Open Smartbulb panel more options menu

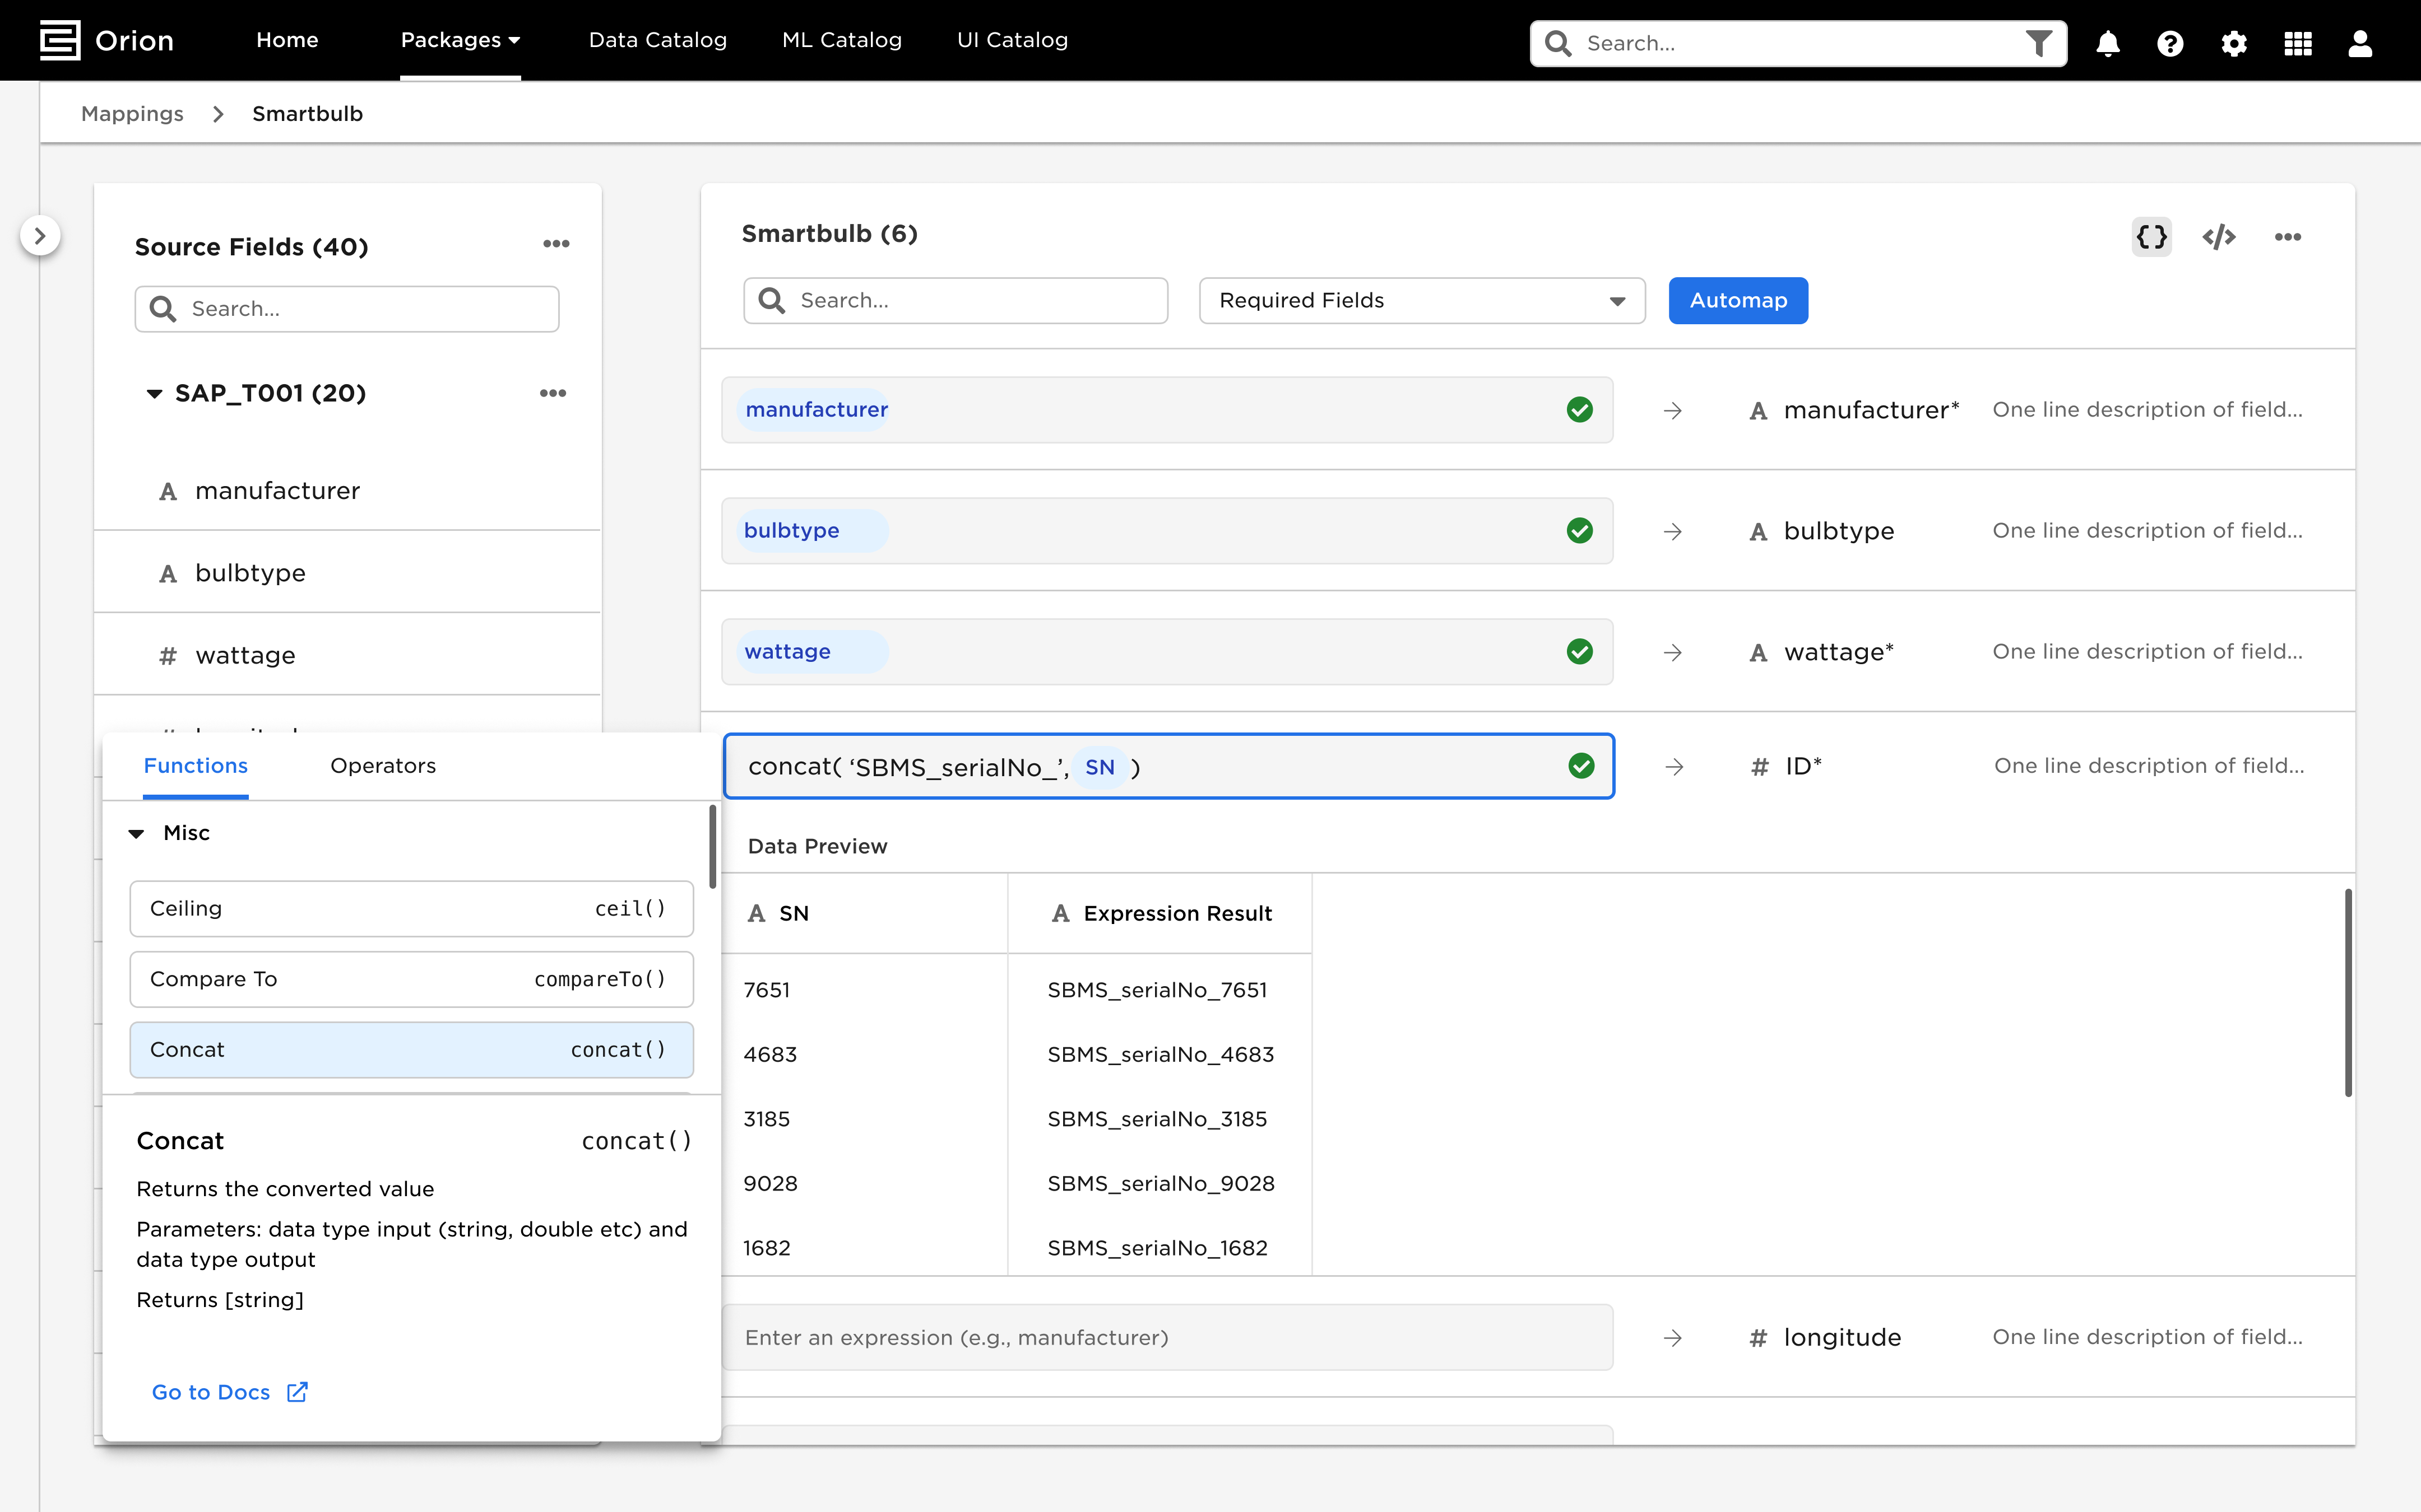point(2288,237)
